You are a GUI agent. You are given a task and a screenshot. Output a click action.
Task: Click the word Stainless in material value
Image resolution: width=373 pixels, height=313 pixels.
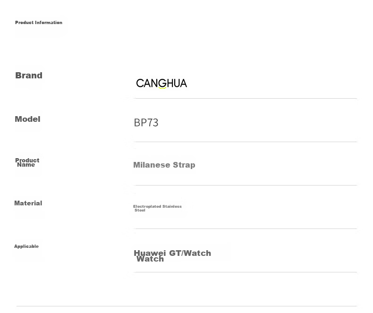click(172, 206)
